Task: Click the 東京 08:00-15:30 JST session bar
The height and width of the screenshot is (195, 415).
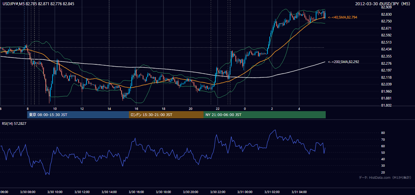Action: click(x=78, y=115)
